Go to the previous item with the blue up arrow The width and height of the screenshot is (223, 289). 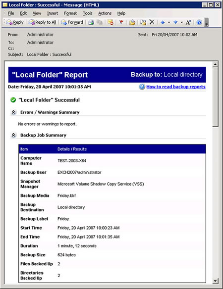[x=163, y=22]
